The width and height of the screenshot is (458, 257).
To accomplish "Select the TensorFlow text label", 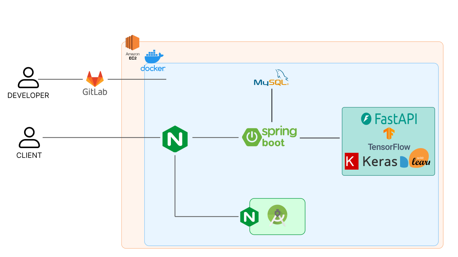I will click(x=389, y=147).
